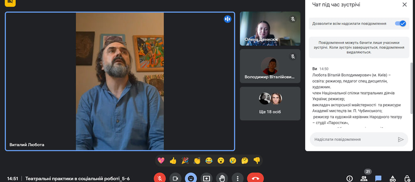Click the present screen icon
415x182 pixels.
207,178
